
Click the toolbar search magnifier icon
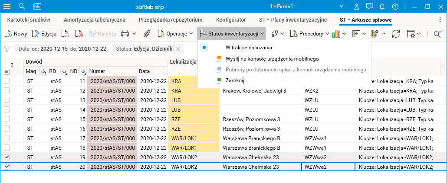(x=437, y=34)
